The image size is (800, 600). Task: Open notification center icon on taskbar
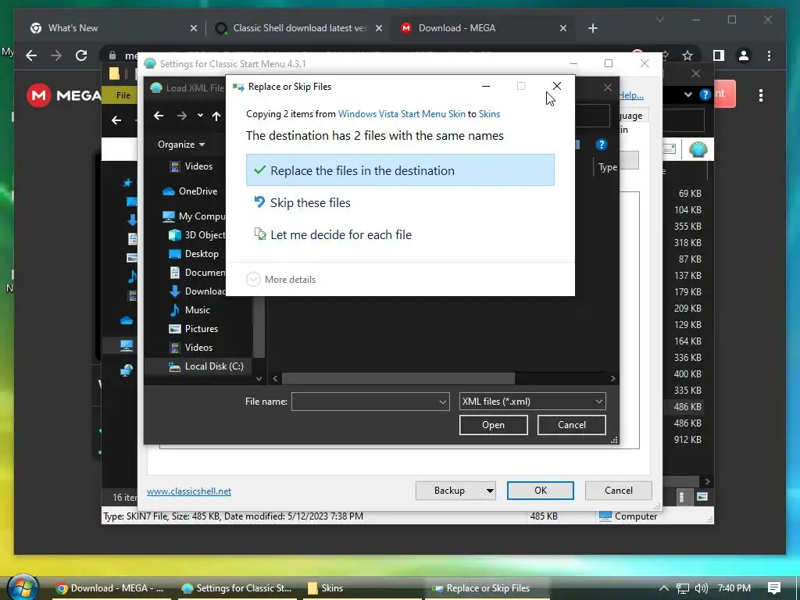(774, 588)
